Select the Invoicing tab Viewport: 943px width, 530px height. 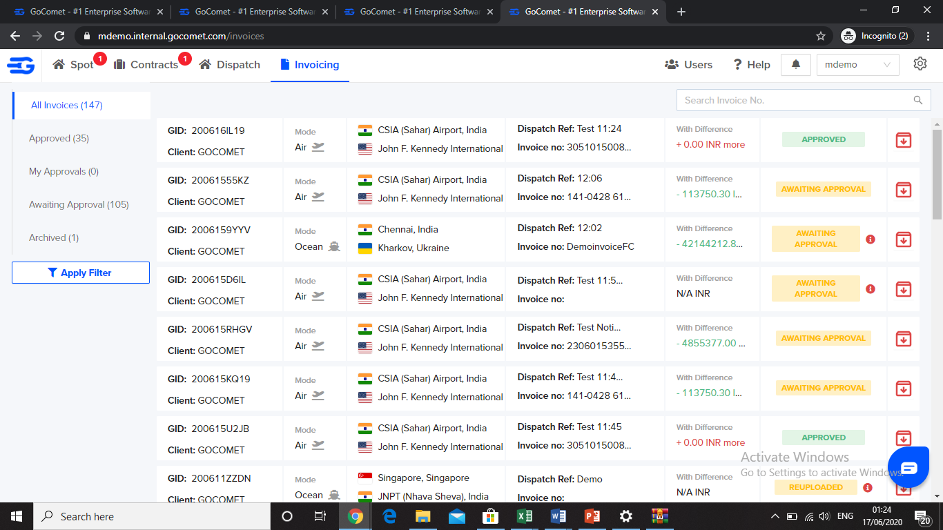(310, 65)
